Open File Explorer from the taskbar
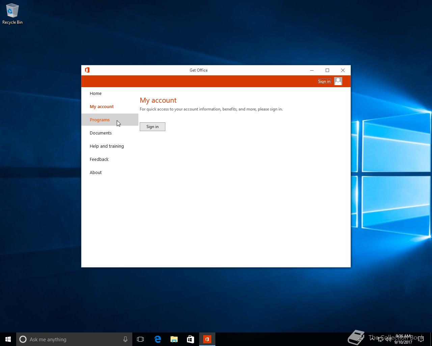The height and width of the screenshot is (346, 432). pyautogui.click(x=174, y=339)
